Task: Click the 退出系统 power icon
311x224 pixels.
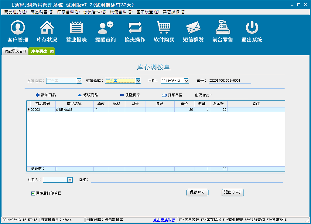Action: pyautogui.click(x=252, y=28)
